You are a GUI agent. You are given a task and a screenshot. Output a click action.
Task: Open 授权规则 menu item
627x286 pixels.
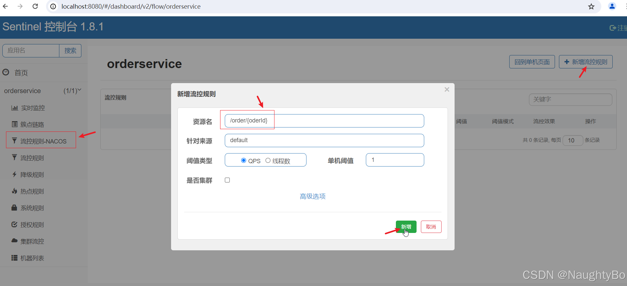coord(32,225)
